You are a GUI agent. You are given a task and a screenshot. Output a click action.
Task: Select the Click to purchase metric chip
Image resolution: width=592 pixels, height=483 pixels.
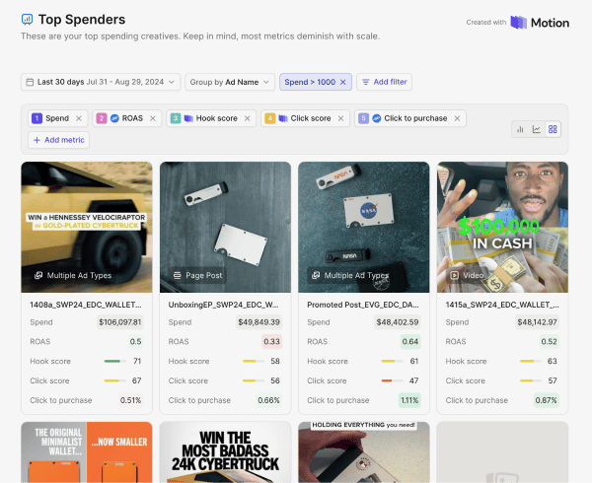click(410, 118)
